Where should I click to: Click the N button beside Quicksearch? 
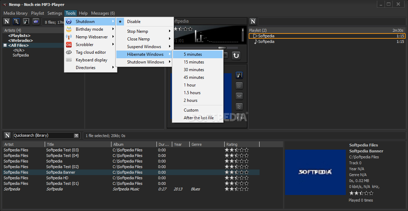tap(8, 135)
